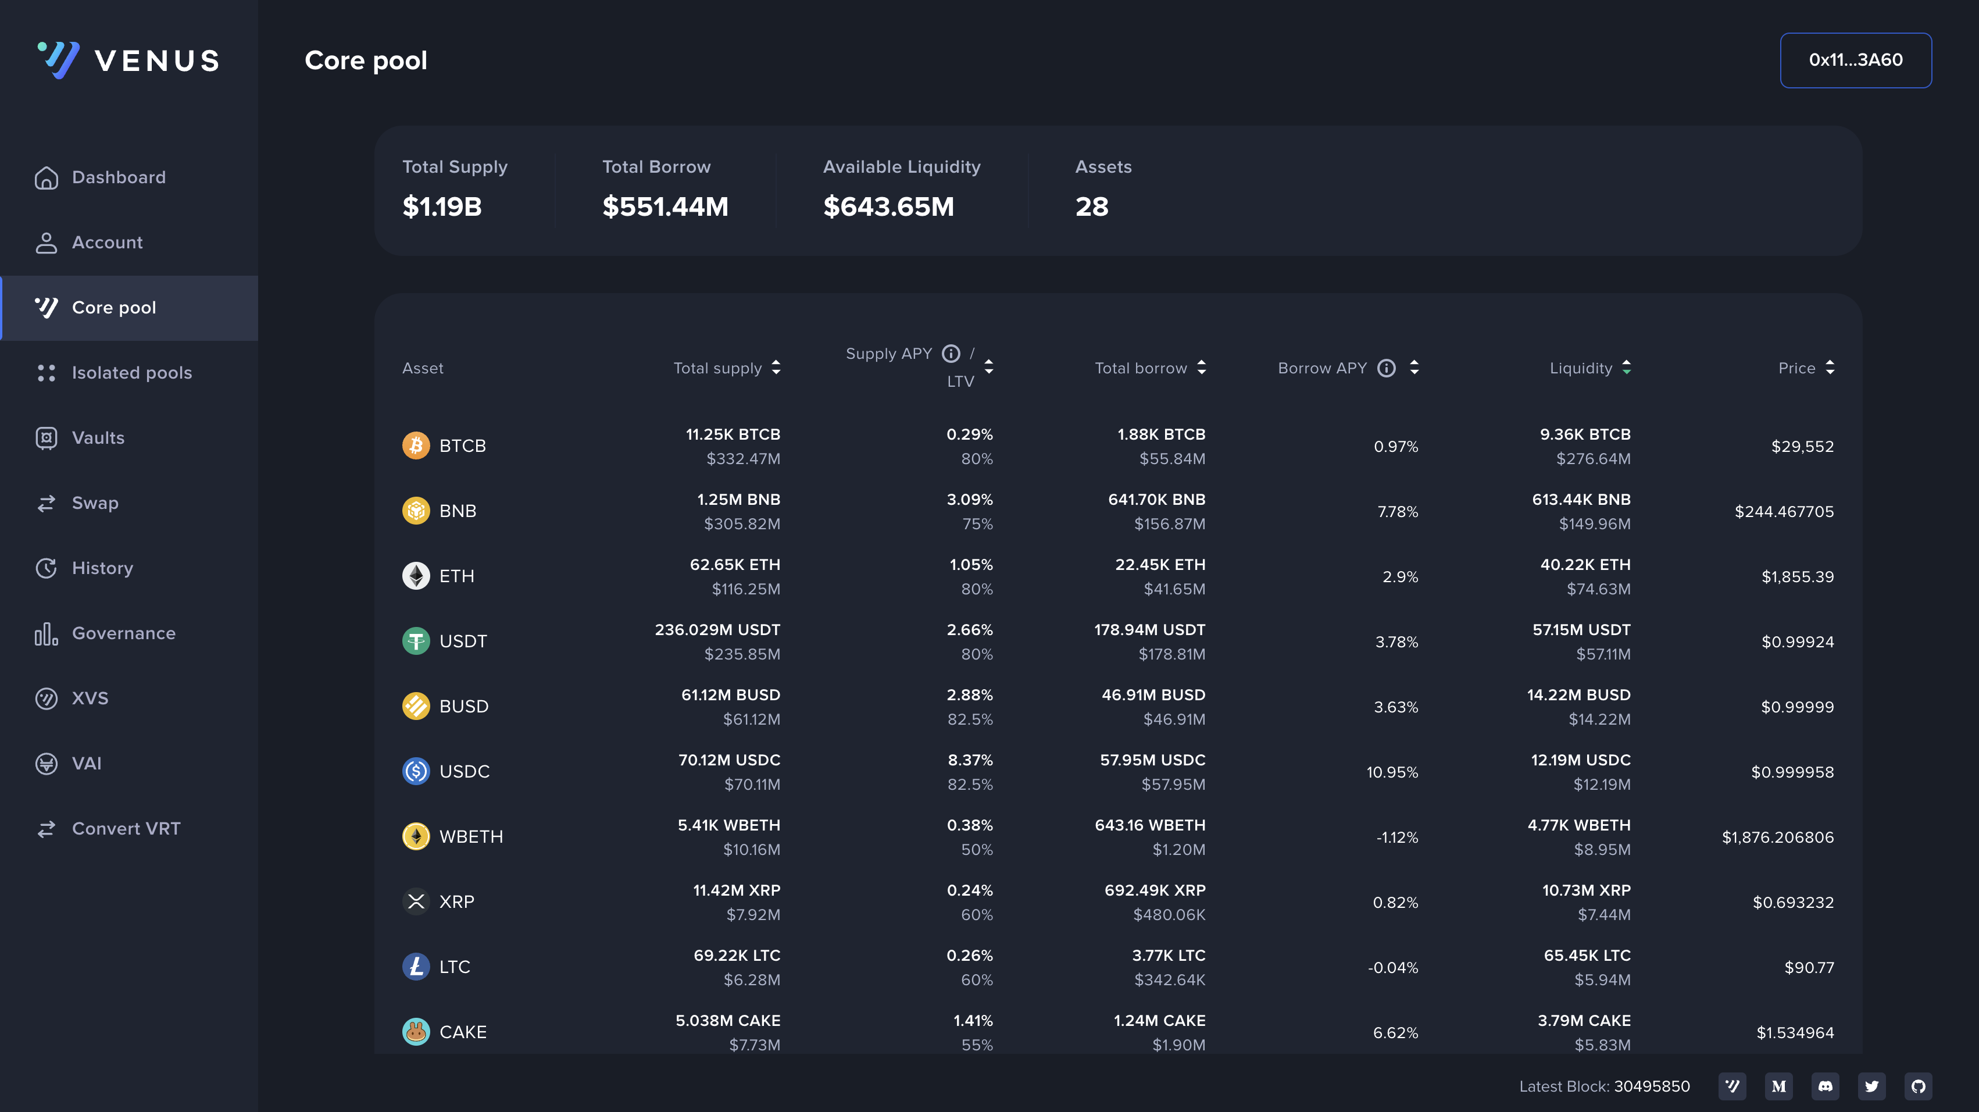Image resolution: width=1979 pixels, height=1112 pixels.
Task: Sort table by Total borrow
Action: pos(1202,368)
